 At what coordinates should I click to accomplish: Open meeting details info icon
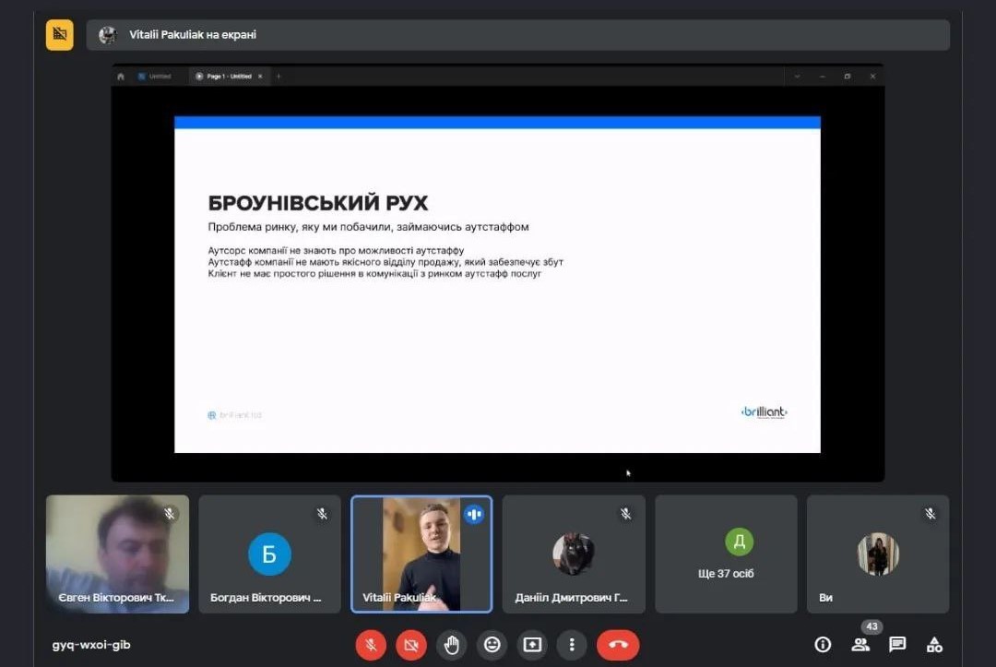[x=823, y=645]
